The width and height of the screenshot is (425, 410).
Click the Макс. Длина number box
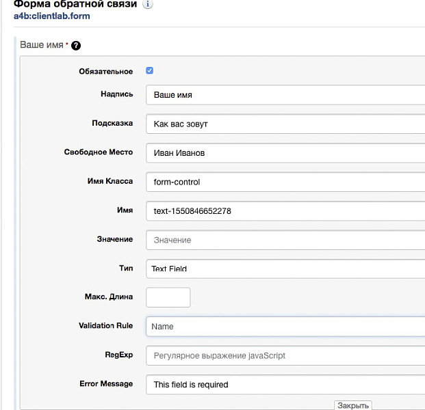click(168, 297)
